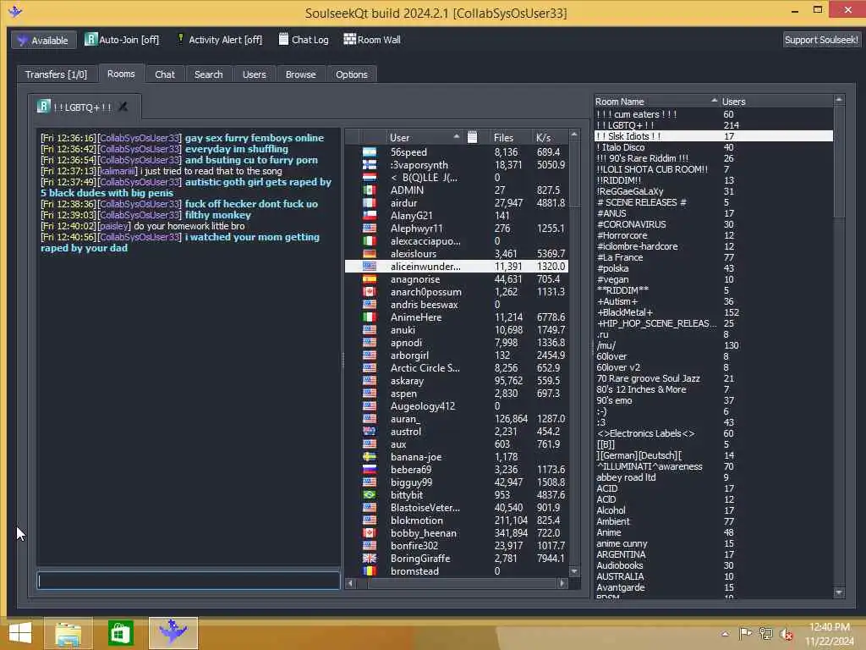Click the Italian flag beside AnimeHere
The width and height of the screenshot is (866, 650).
tap(370, 317)
